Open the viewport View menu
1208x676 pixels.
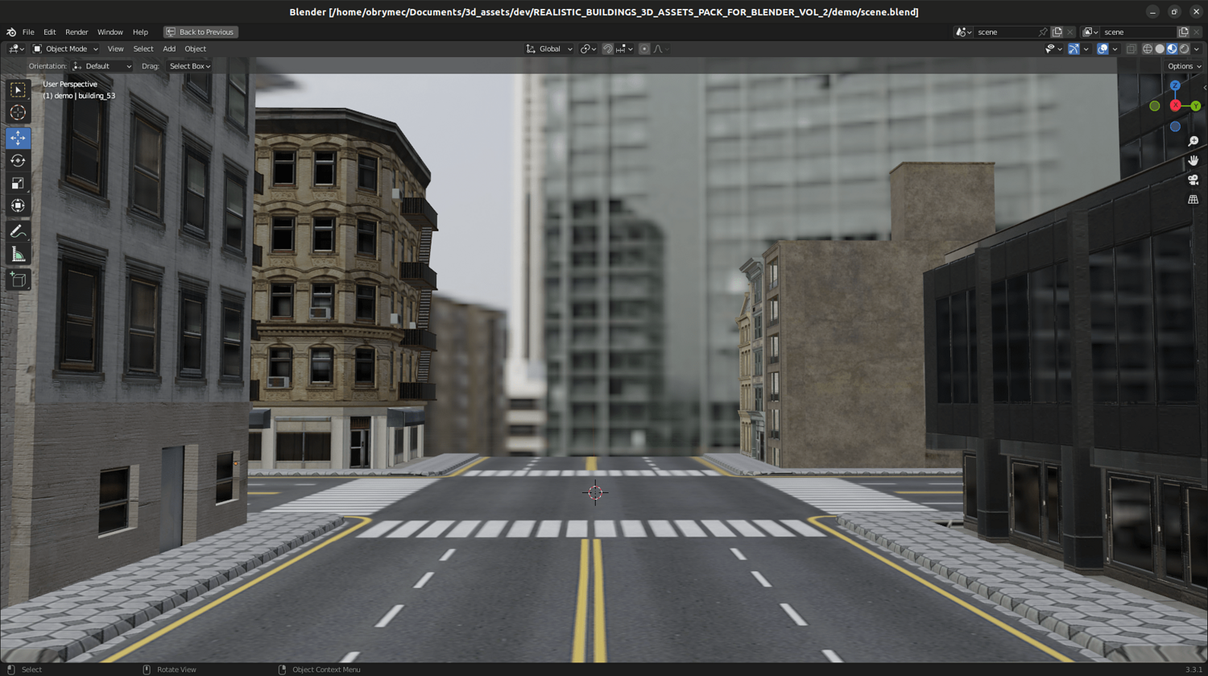115,49
